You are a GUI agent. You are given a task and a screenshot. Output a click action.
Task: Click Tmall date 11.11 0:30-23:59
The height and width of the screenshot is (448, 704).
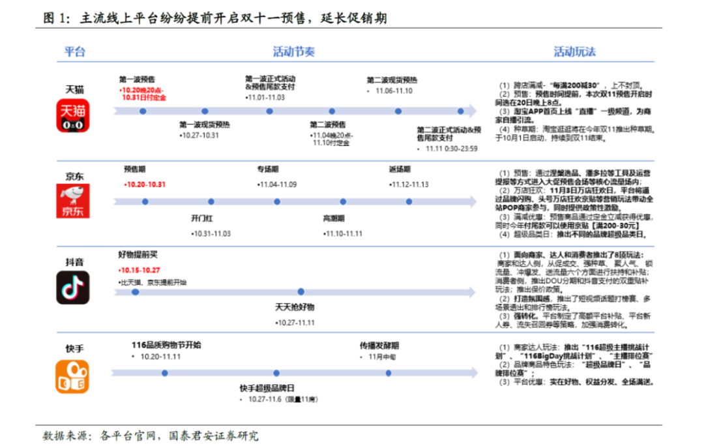(451, 149)
